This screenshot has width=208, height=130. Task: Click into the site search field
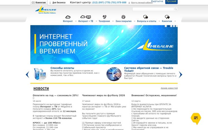coord(153,9)
